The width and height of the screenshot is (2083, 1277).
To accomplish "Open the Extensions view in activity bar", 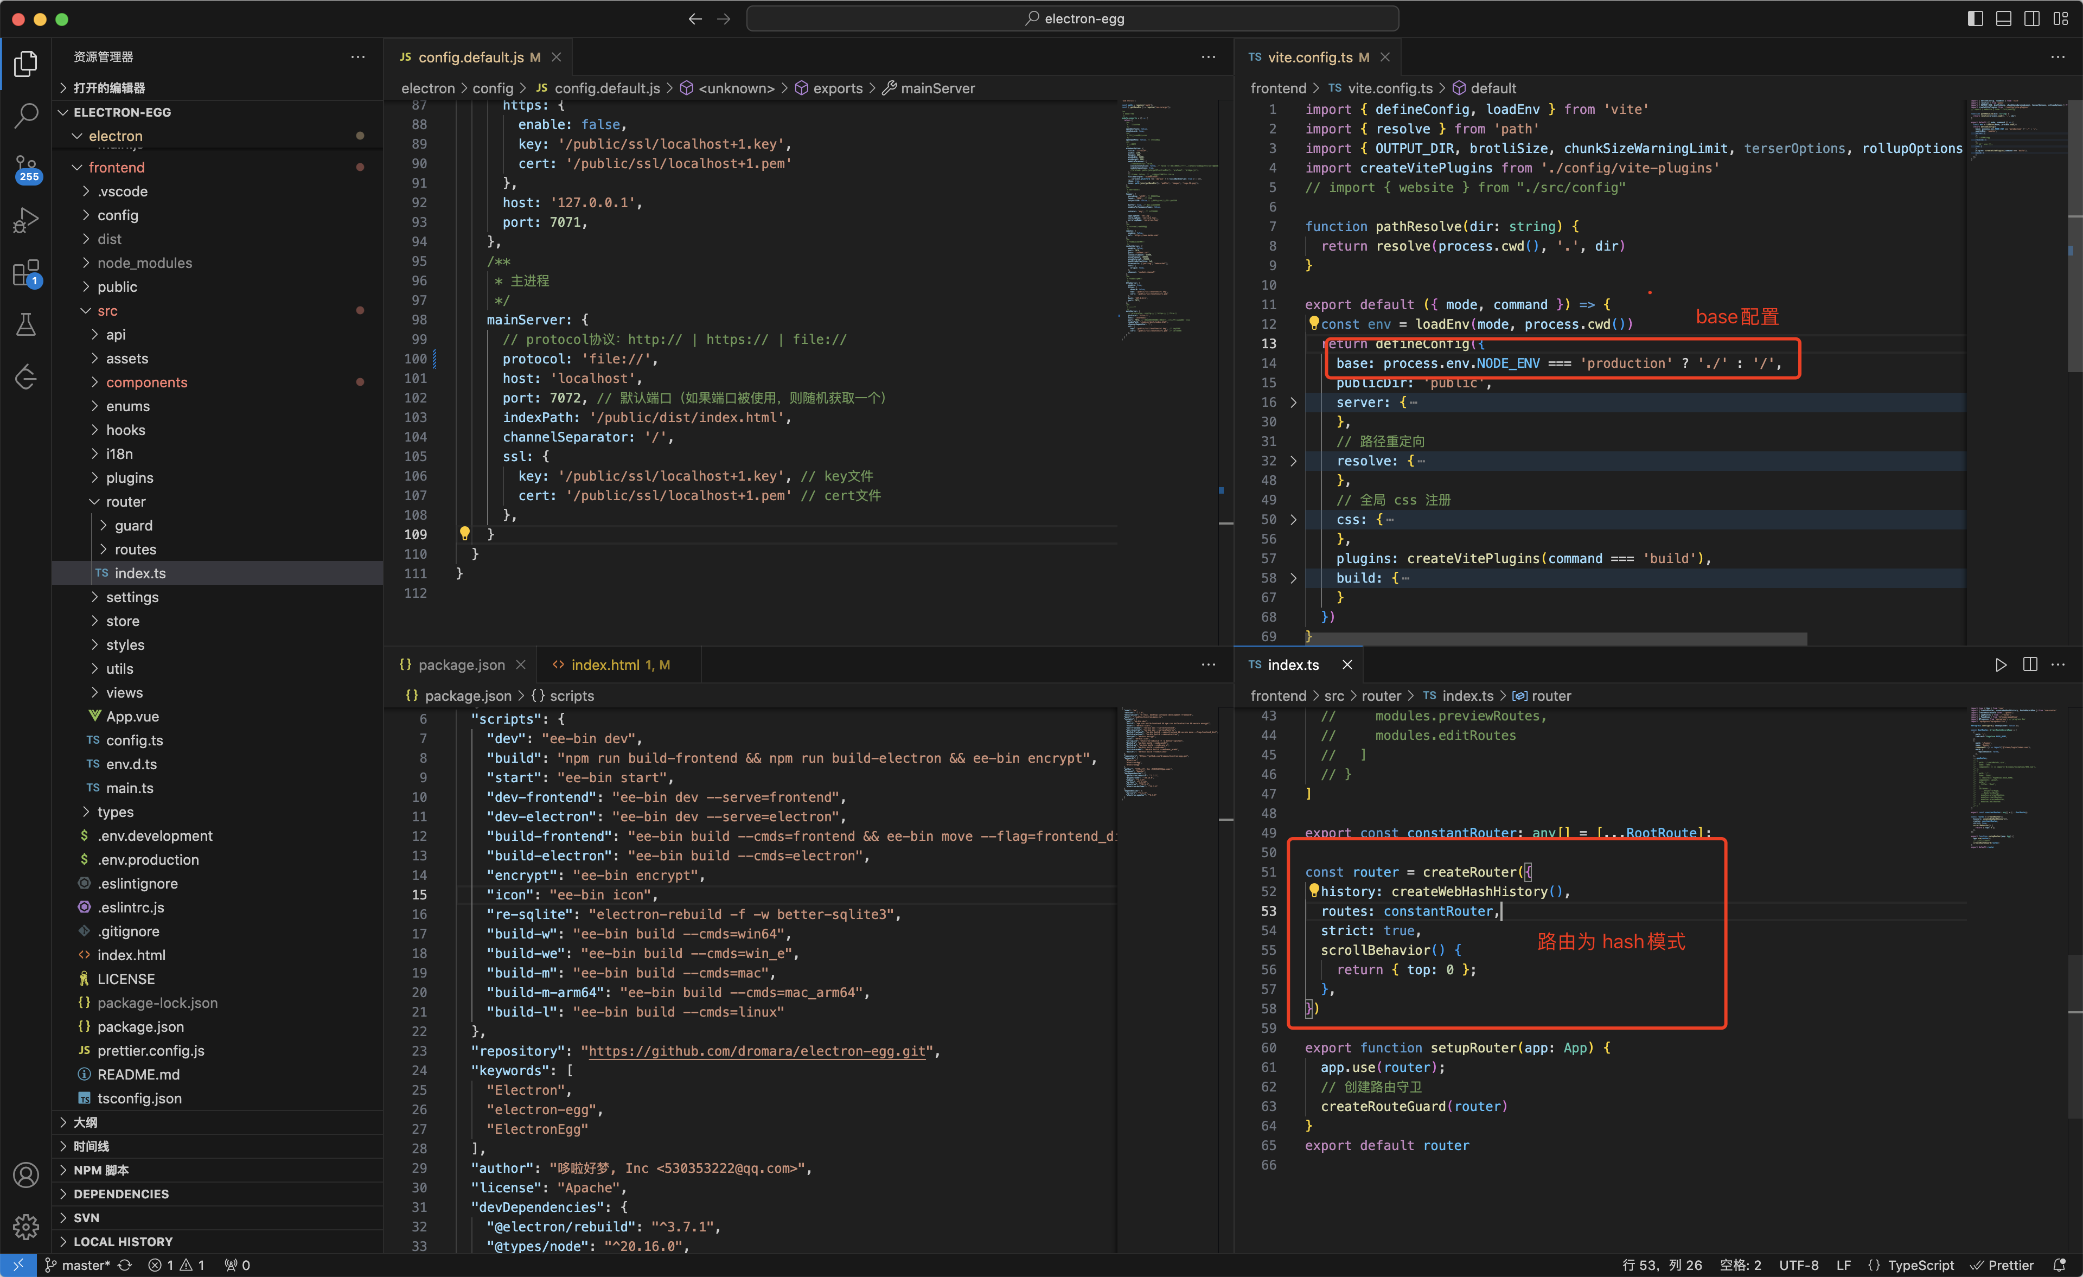I will (26, 273).
